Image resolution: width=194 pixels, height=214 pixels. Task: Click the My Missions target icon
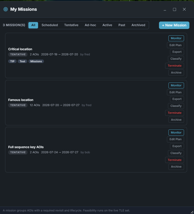6,9
